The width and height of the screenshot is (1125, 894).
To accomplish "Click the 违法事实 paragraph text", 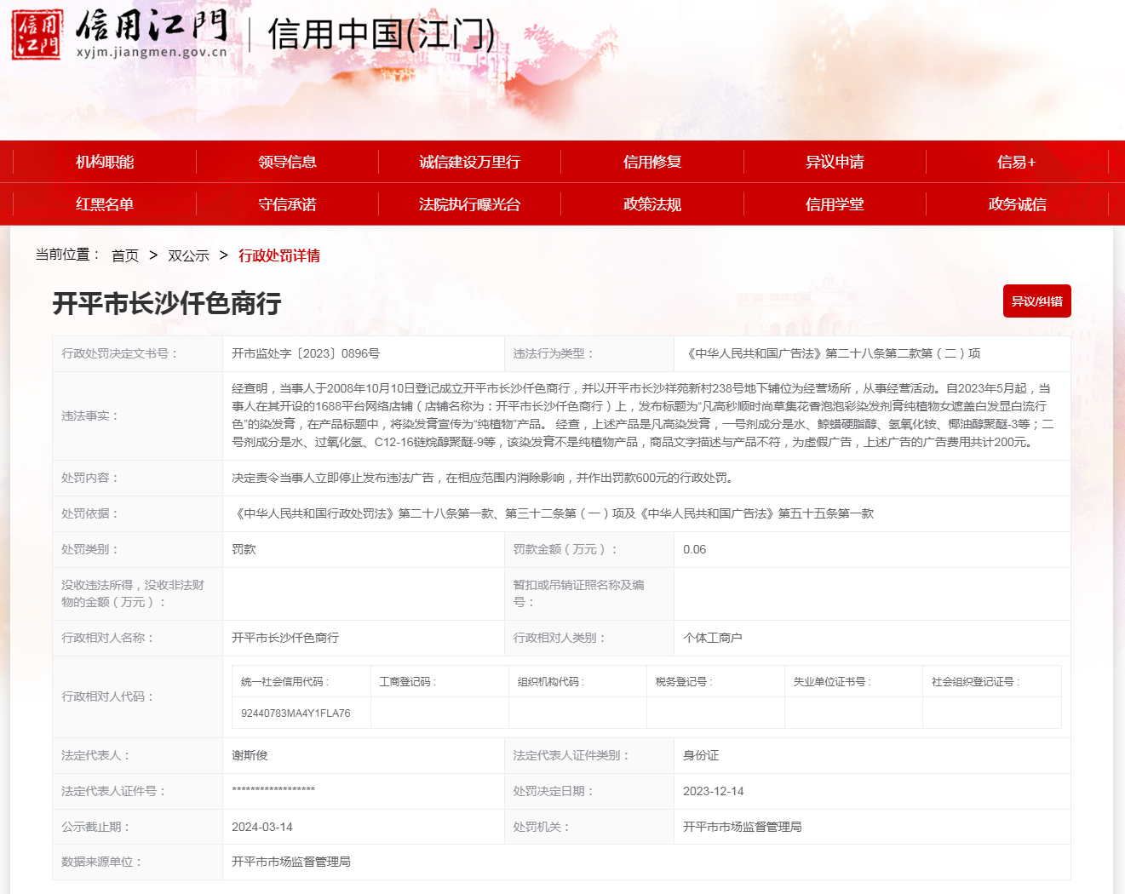I will coord(643,415).
